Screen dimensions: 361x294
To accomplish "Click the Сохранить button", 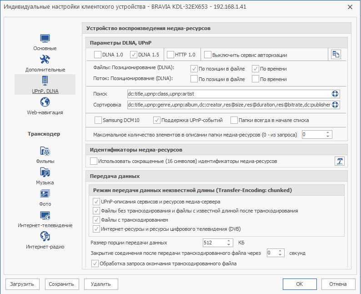I will pyautogui.click(x=62, y=284).
